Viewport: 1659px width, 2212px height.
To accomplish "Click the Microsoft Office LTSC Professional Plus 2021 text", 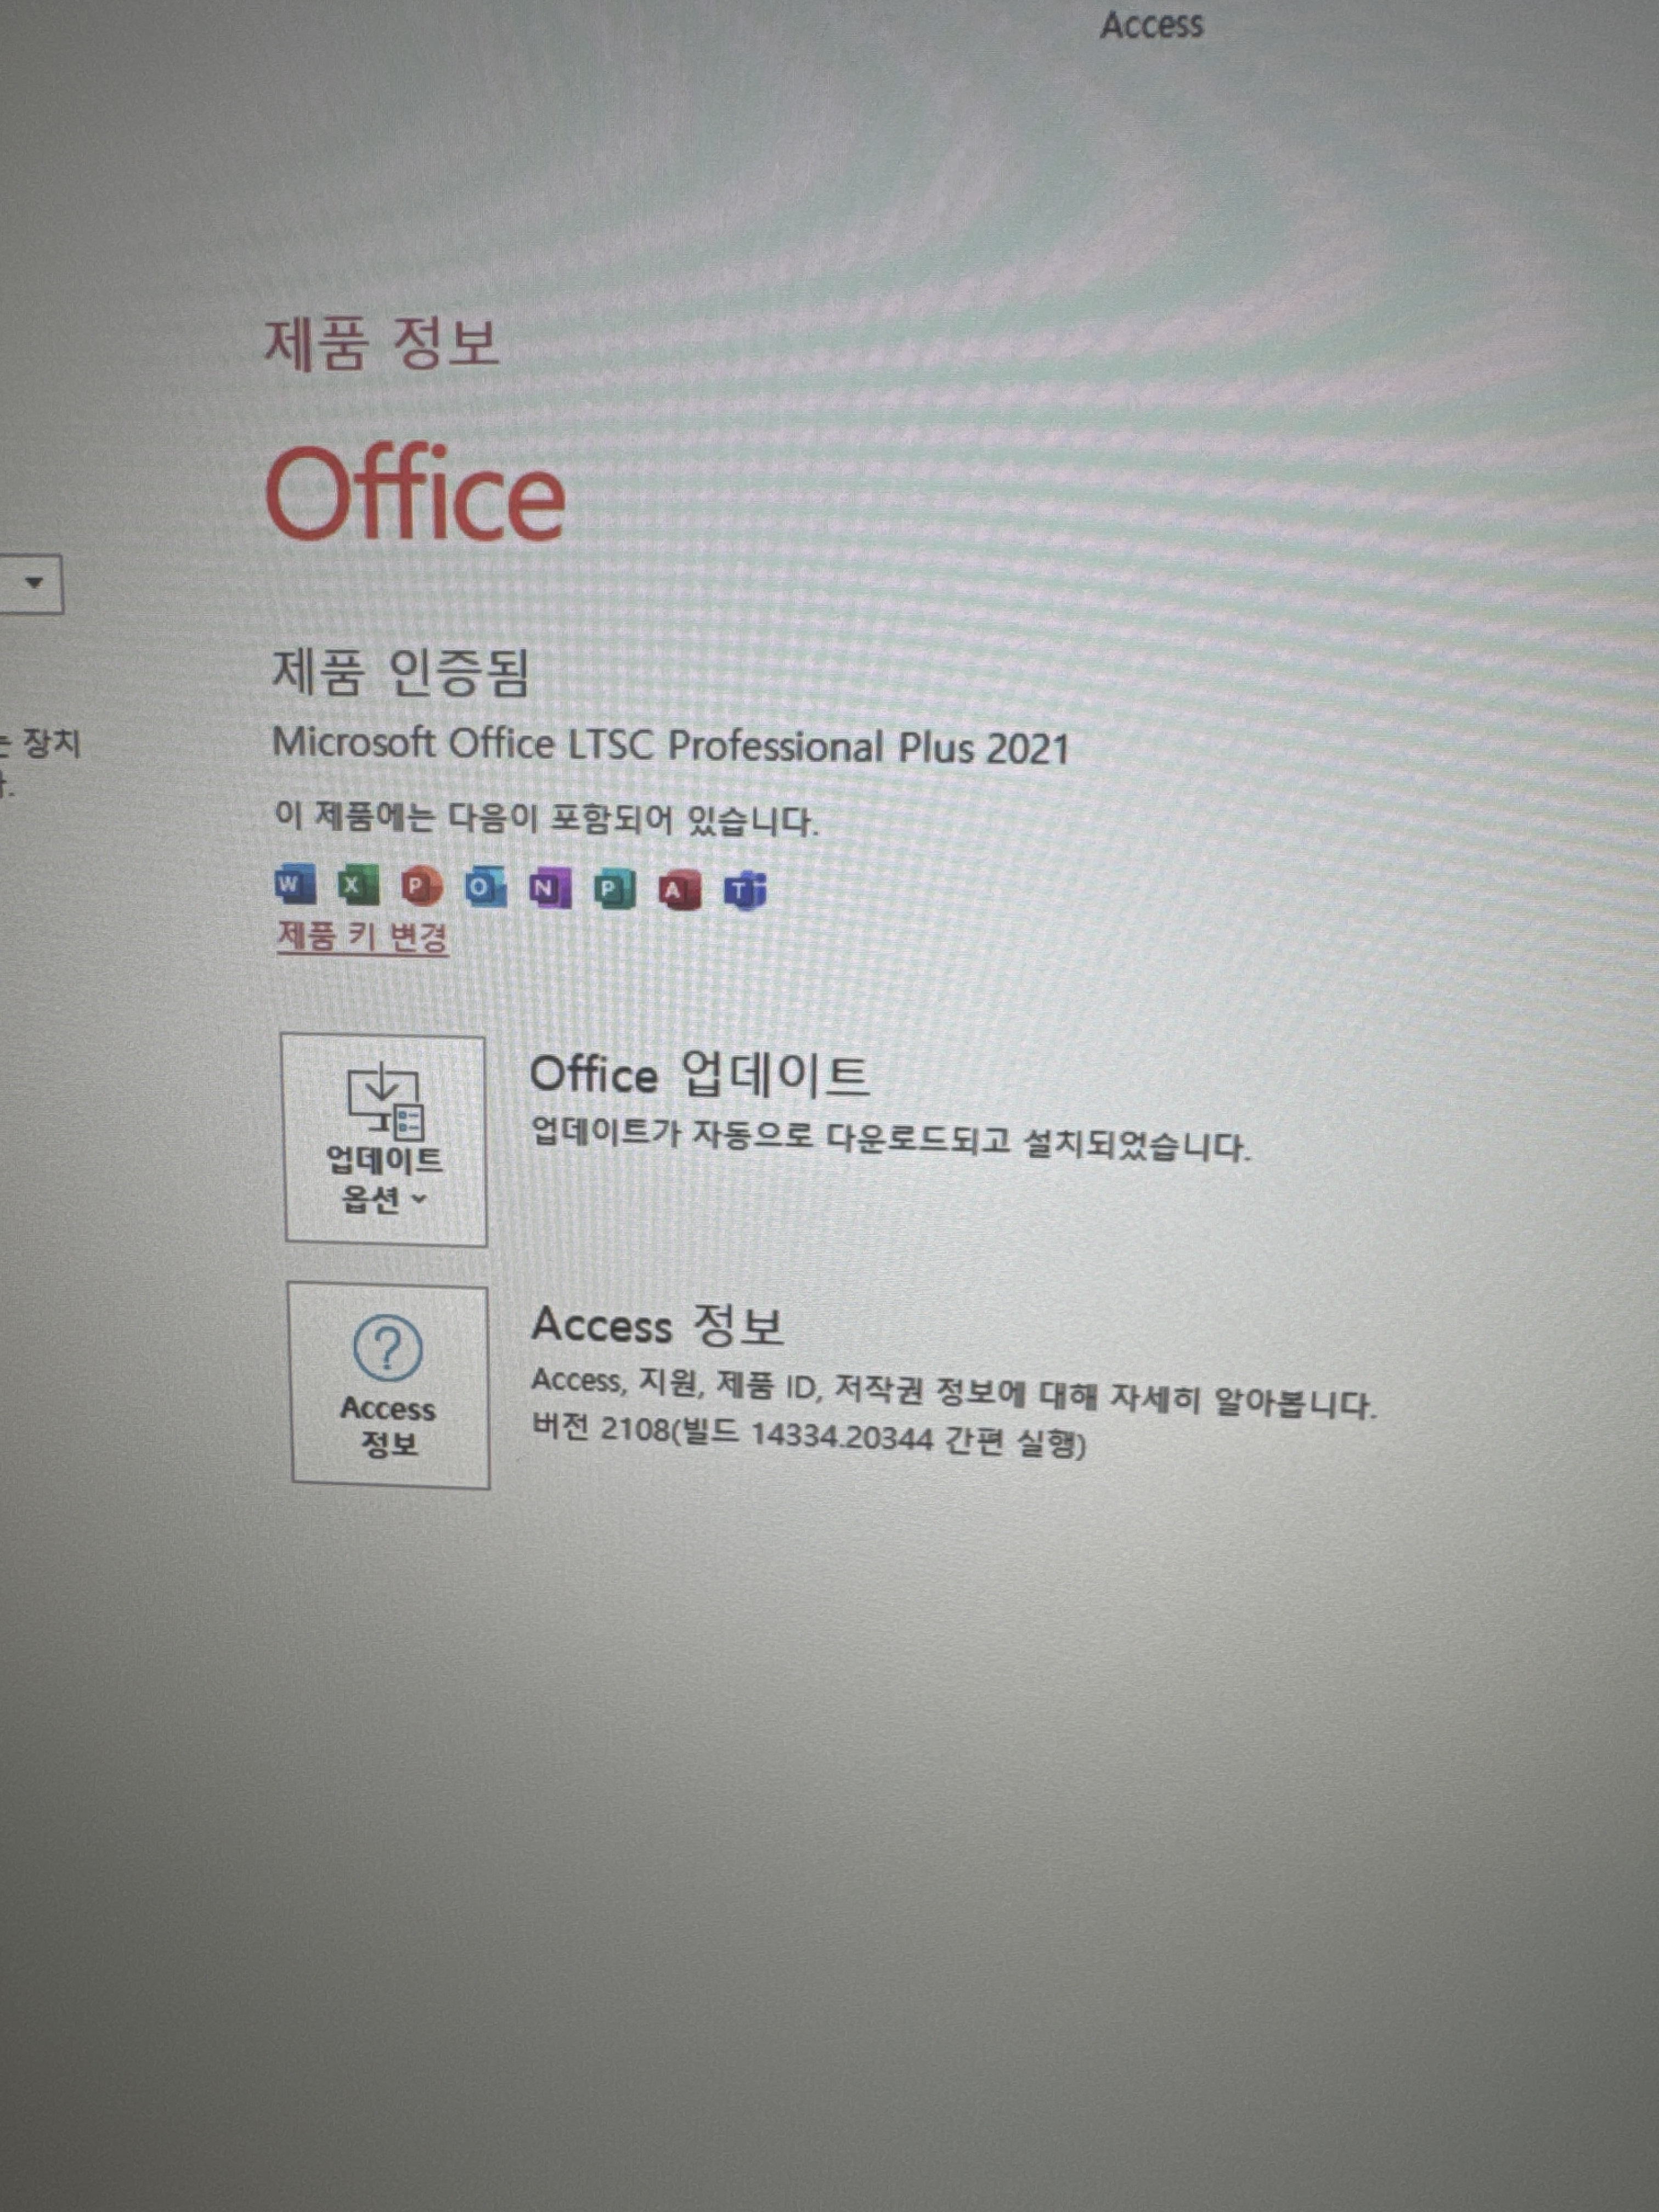I will 670,746.
